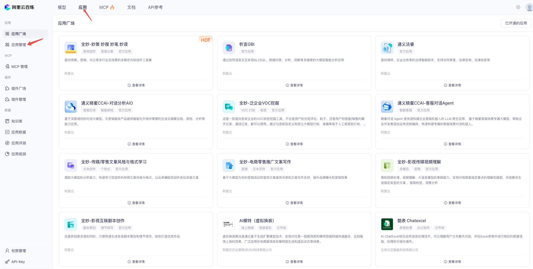This screenshot has width=533, height=269.
Task: Open 查看详情 for 全妙-影视传媒视频理解
Action: (452, 203)
